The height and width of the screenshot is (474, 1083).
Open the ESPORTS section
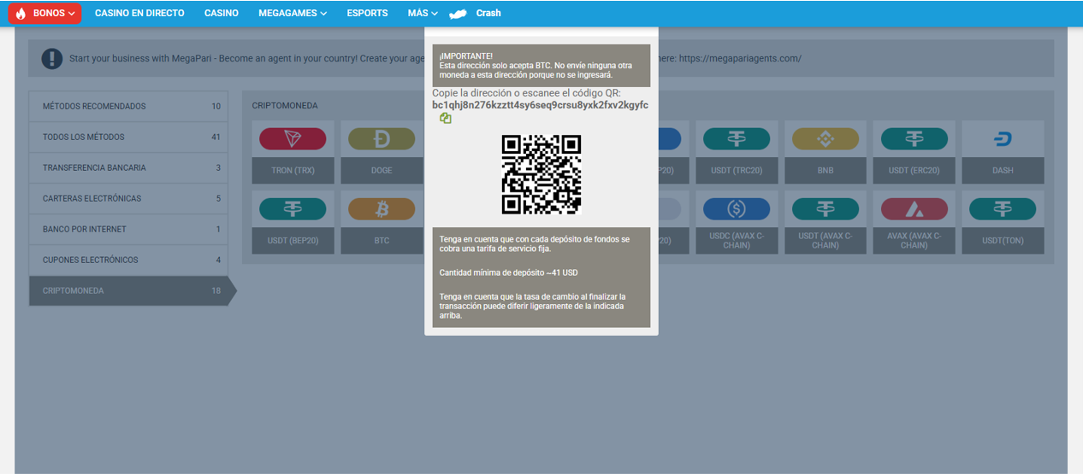pyautogui.click(x=367, y=13)
